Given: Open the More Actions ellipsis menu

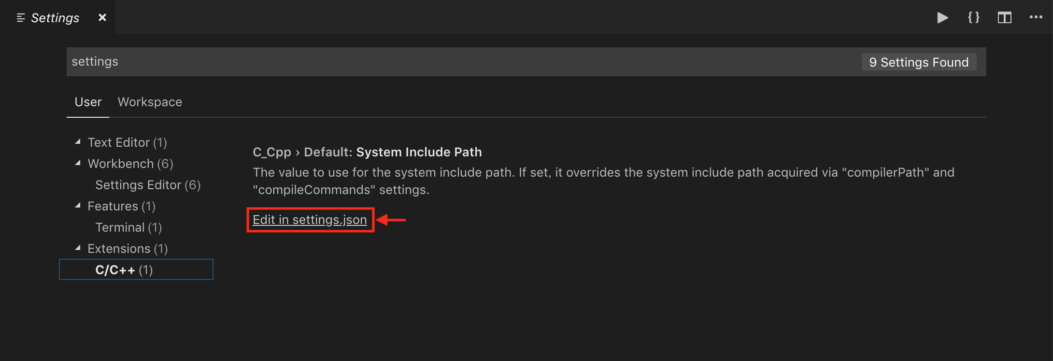Looking at the screenshot, I should pos(1036,17).
